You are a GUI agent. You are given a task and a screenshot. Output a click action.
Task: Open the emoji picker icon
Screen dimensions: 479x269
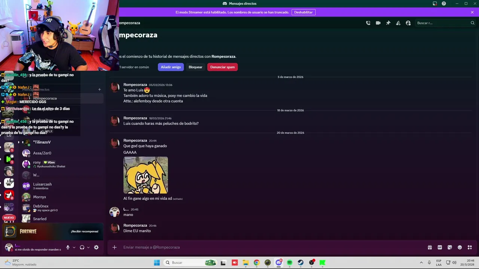460,247
